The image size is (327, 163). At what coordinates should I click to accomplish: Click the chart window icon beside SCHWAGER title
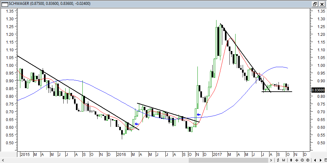pos(5,4)
